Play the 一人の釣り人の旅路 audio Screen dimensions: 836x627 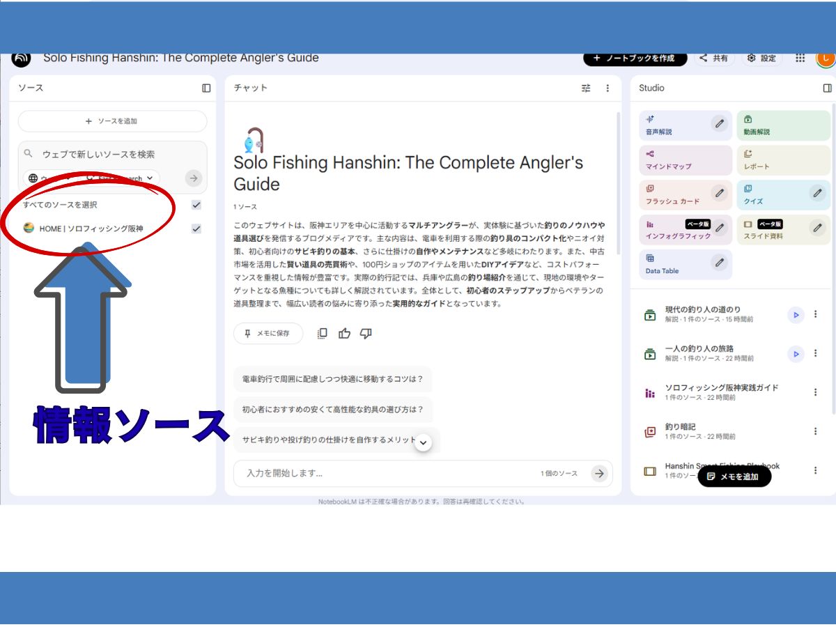(796, 354)
